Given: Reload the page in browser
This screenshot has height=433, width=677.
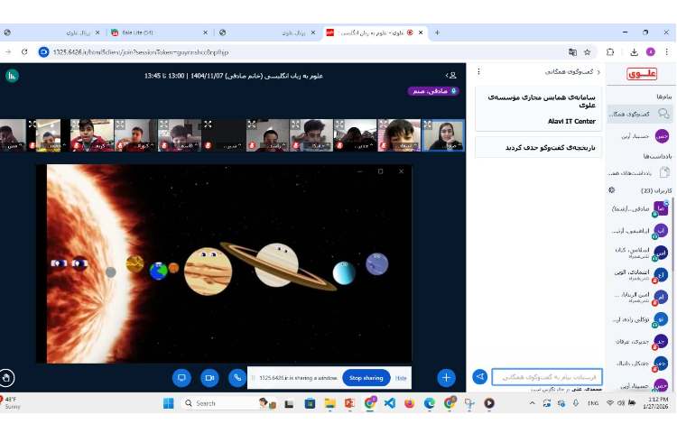Looking at the screenshot, I should [x=24, y=52].
